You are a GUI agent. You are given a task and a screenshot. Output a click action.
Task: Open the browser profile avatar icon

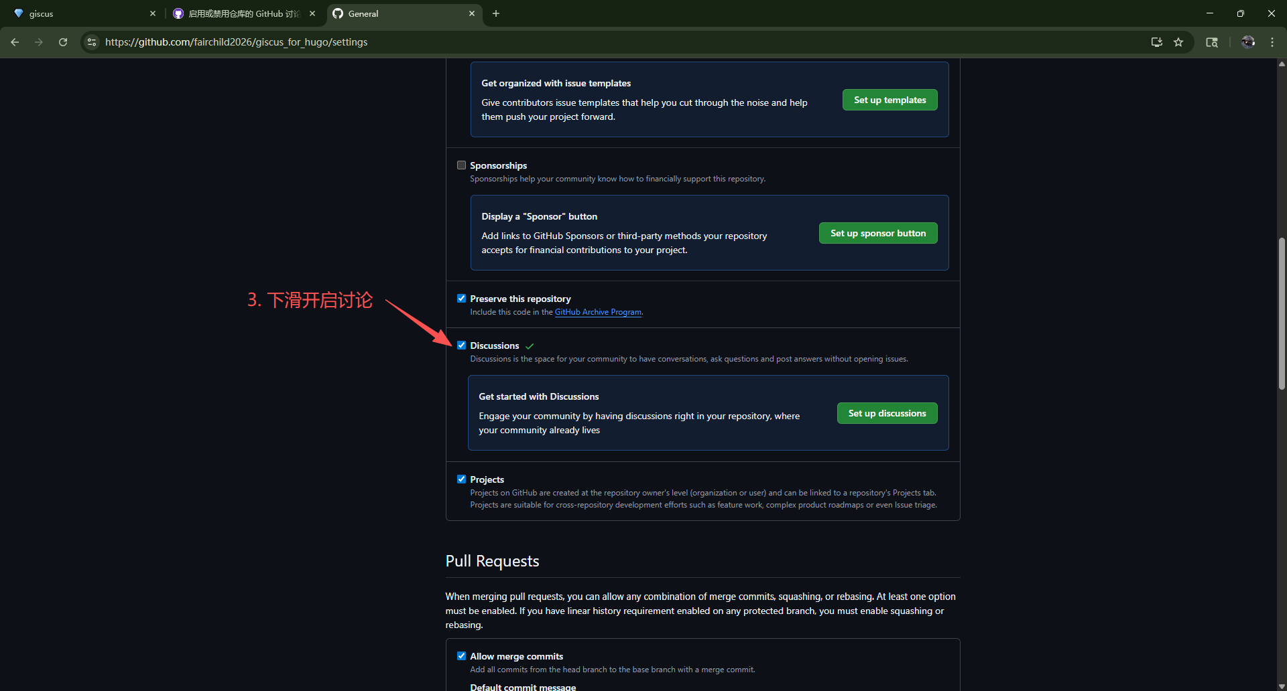1247,42
